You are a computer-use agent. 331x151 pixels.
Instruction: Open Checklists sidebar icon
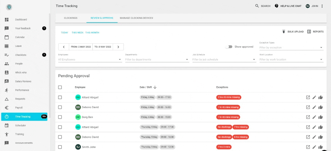click(7, 55)
